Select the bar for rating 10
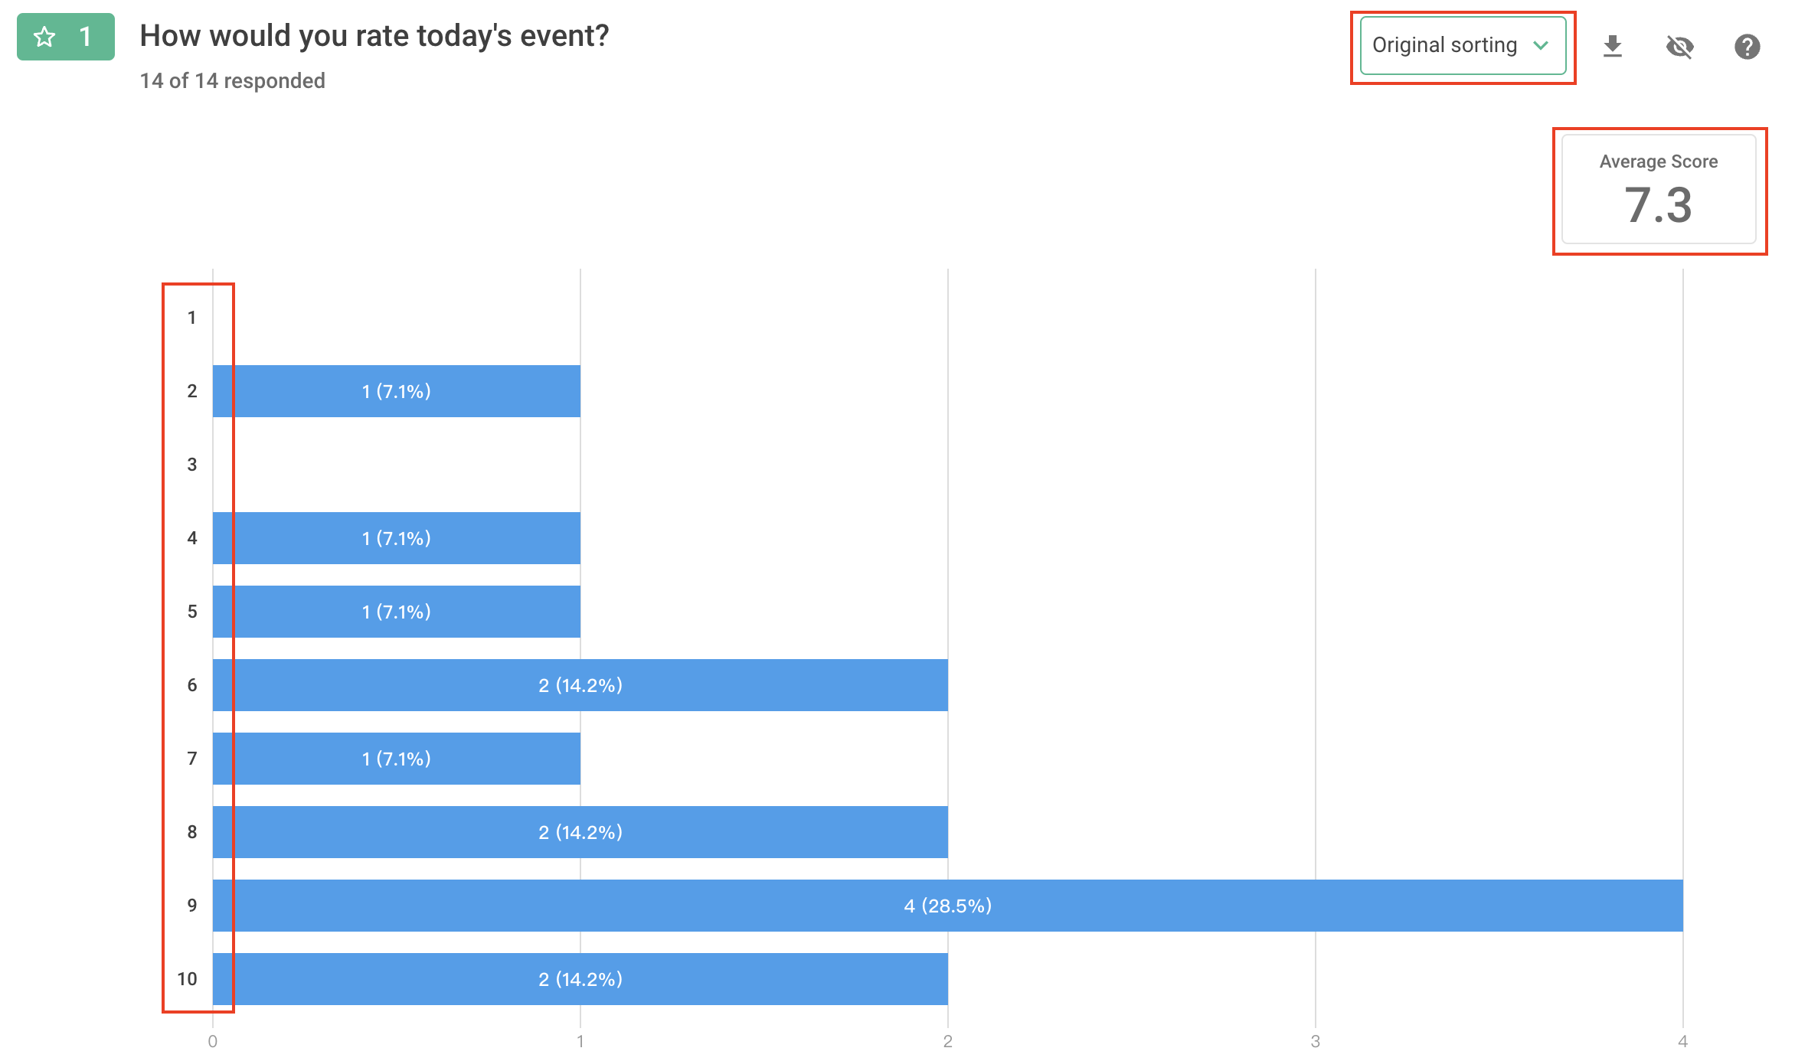Screen dimensions: 1795x1061 580,979
